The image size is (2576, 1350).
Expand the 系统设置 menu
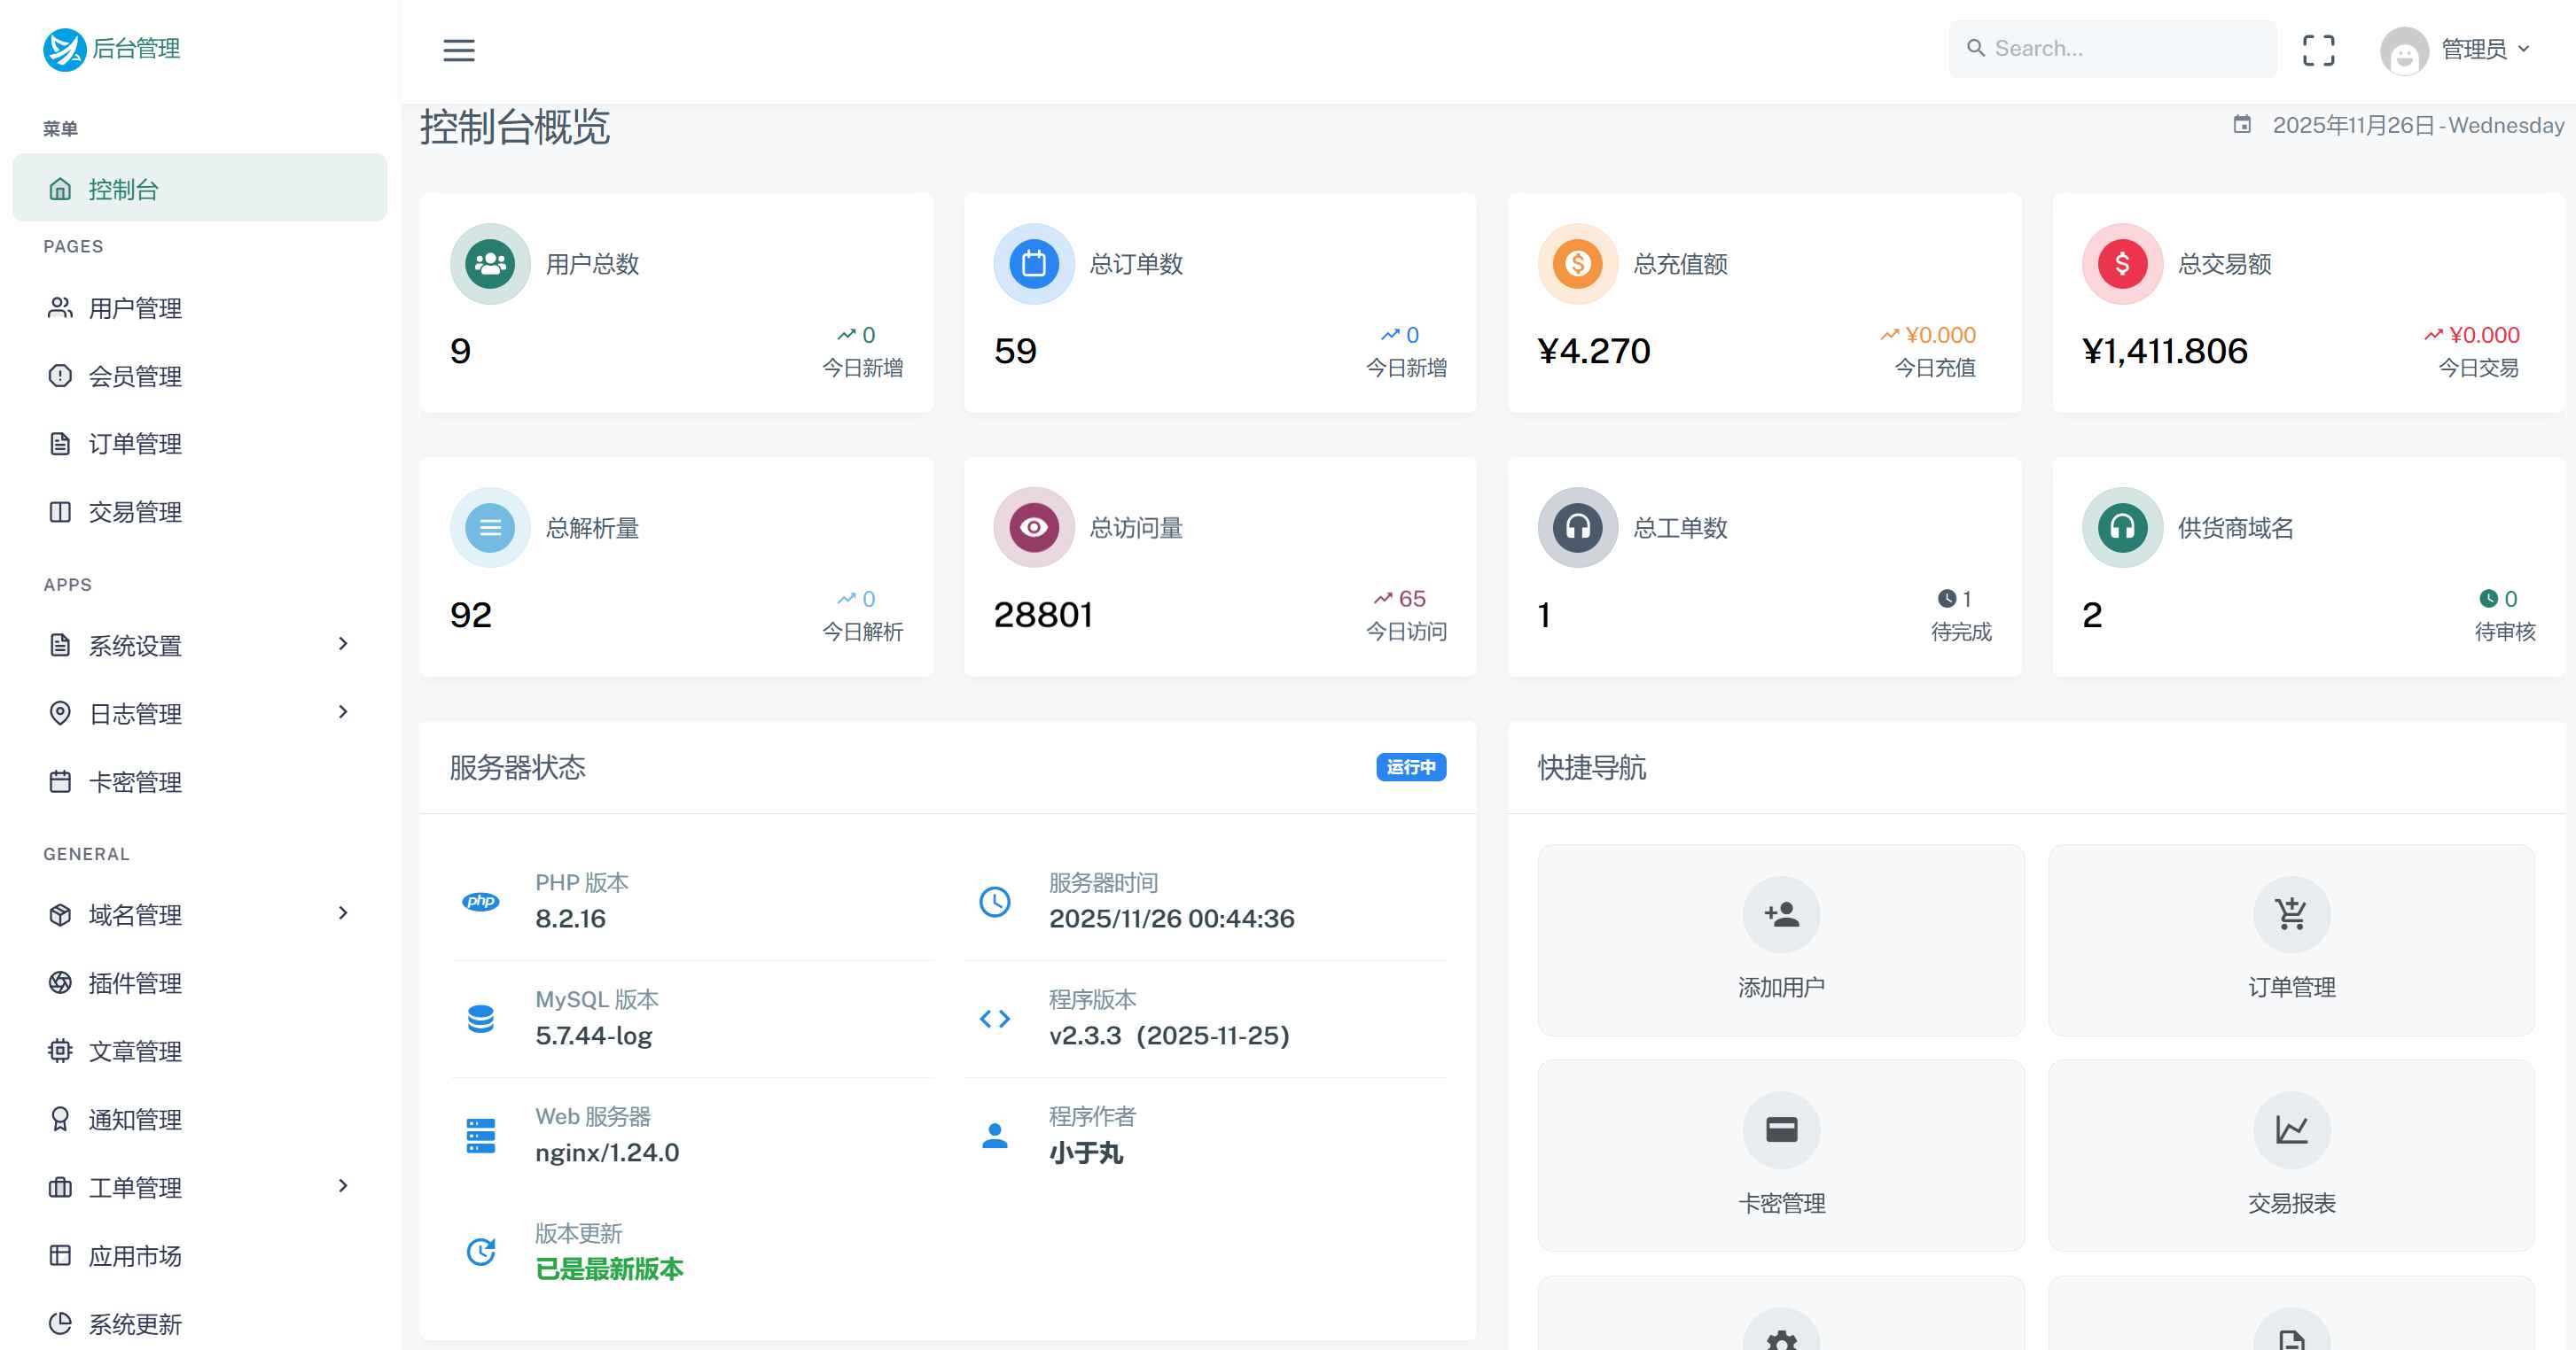[134, 646]
